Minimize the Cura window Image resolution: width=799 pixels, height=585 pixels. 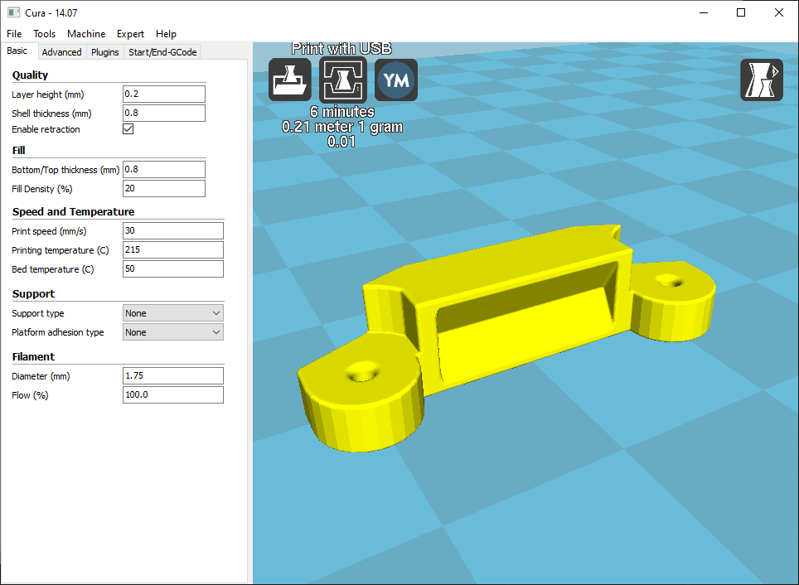(705, 12)
